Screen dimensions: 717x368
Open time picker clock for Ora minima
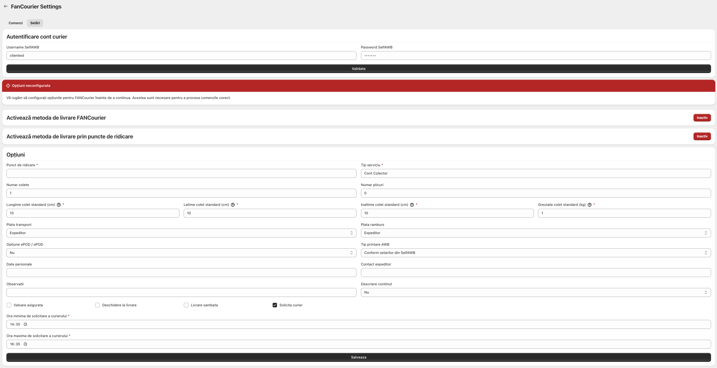pyautogui.click(x=25, y=324)
